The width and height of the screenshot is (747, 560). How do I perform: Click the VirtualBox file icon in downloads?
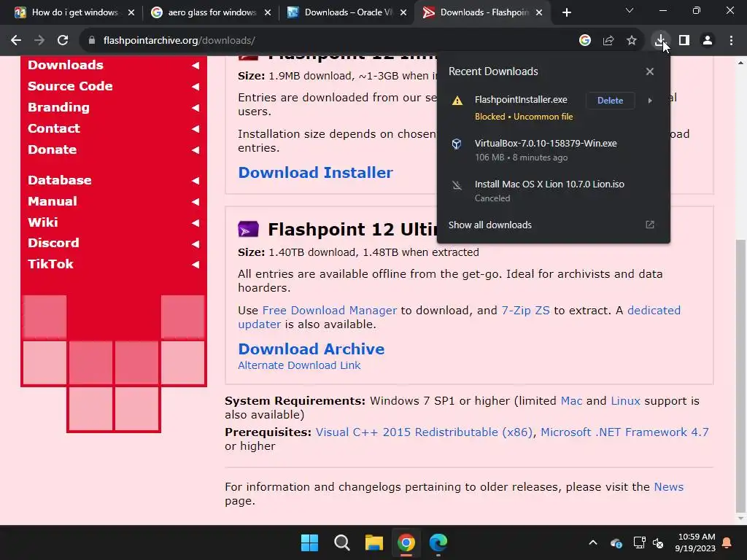pyautogui.click(x=457, y=144)
